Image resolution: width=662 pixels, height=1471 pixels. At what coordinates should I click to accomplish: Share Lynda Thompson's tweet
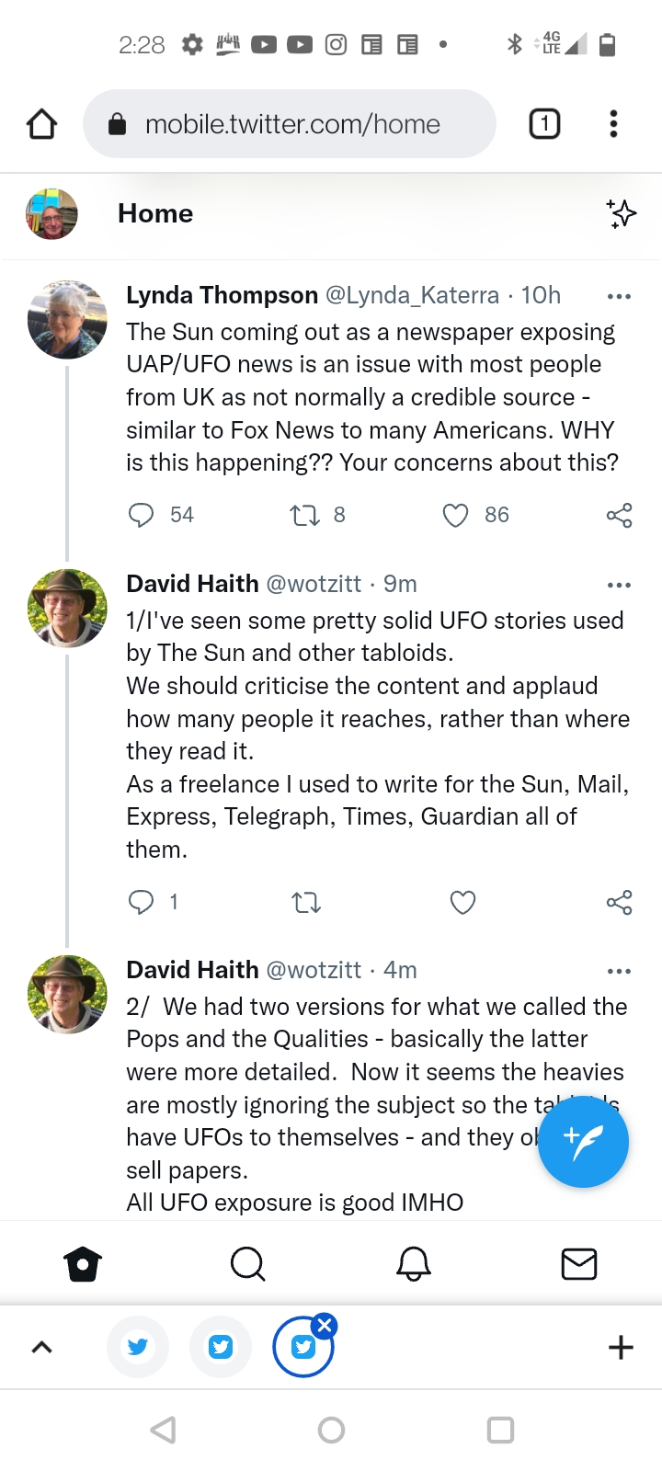(619, 515)
